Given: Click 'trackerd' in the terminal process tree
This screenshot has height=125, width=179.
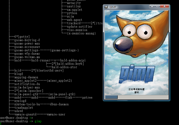Looking at the screenshot, I should coord(74,23).
